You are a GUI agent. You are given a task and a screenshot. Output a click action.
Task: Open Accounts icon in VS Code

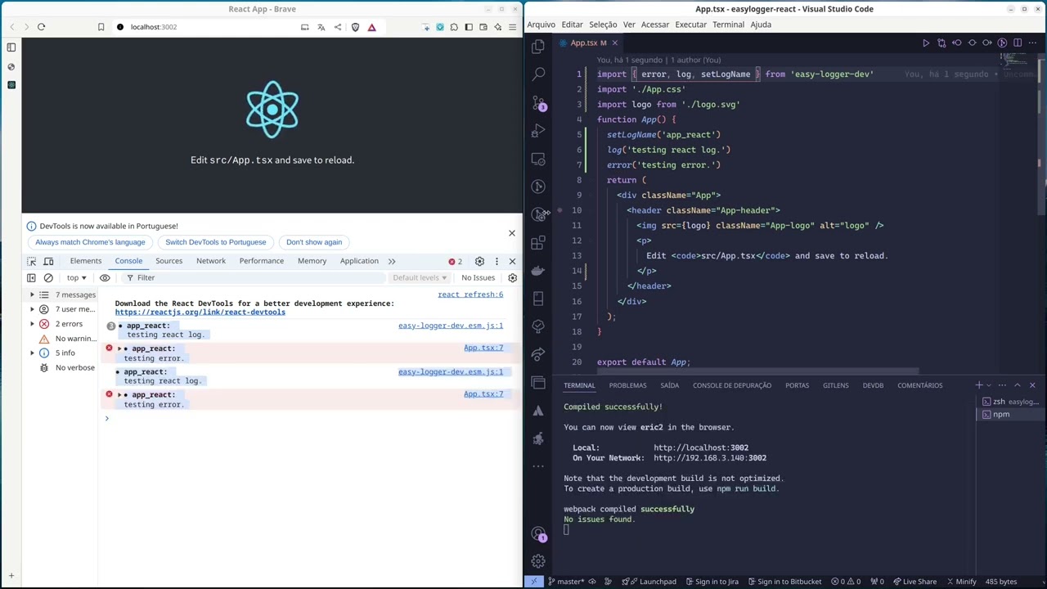point(538,534)
